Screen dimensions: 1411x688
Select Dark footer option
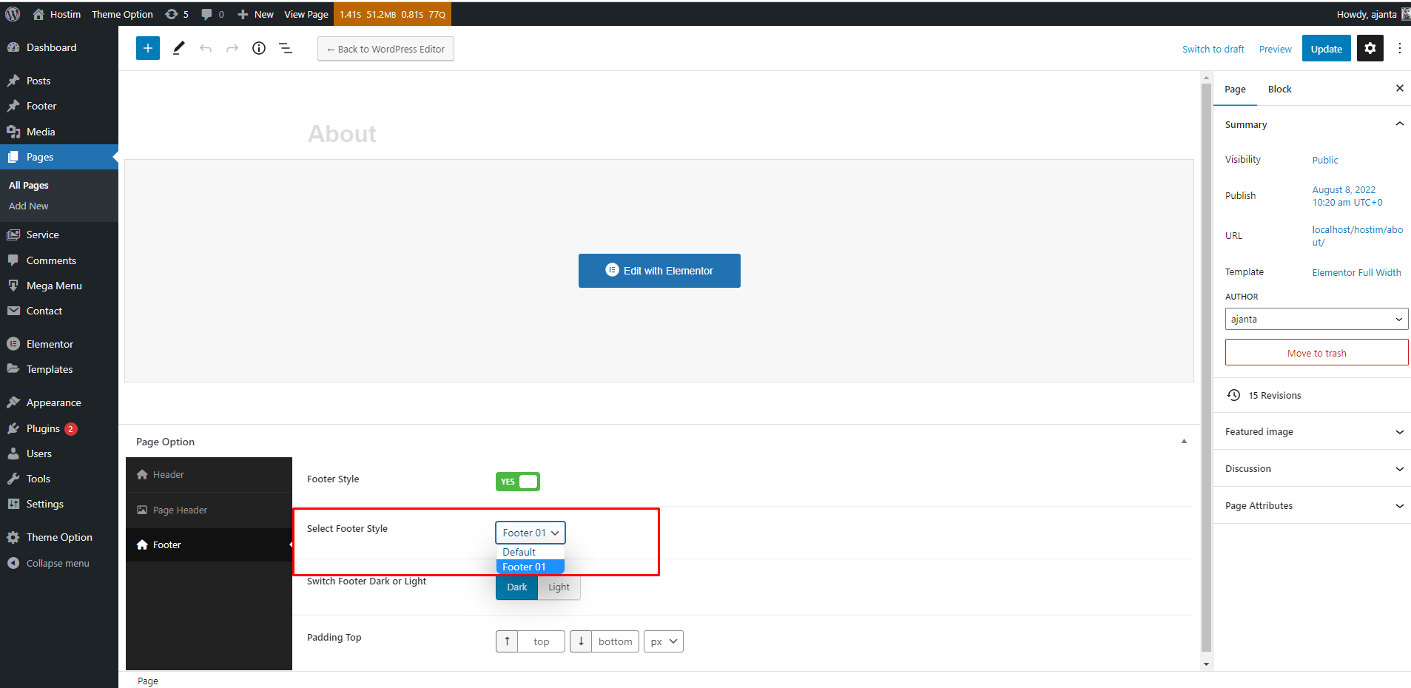516,587
